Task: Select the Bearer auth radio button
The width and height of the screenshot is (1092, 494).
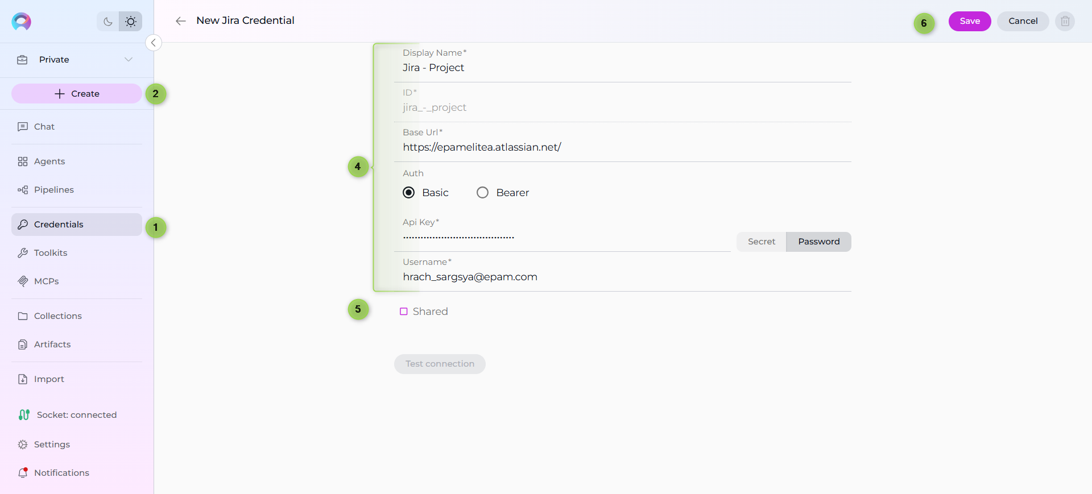Action: [483, 193]
